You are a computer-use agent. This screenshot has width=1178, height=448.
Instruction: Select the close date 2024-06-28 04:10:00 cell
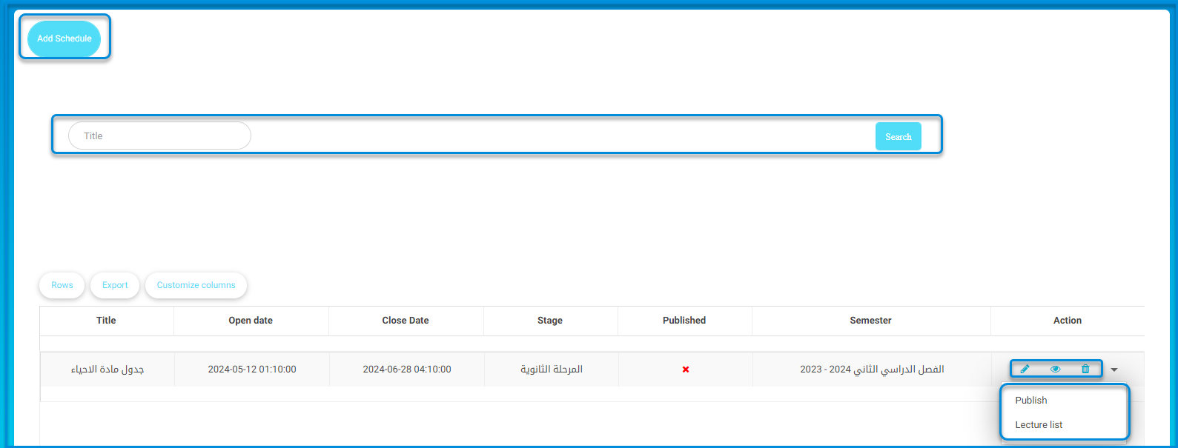(407, 370)
